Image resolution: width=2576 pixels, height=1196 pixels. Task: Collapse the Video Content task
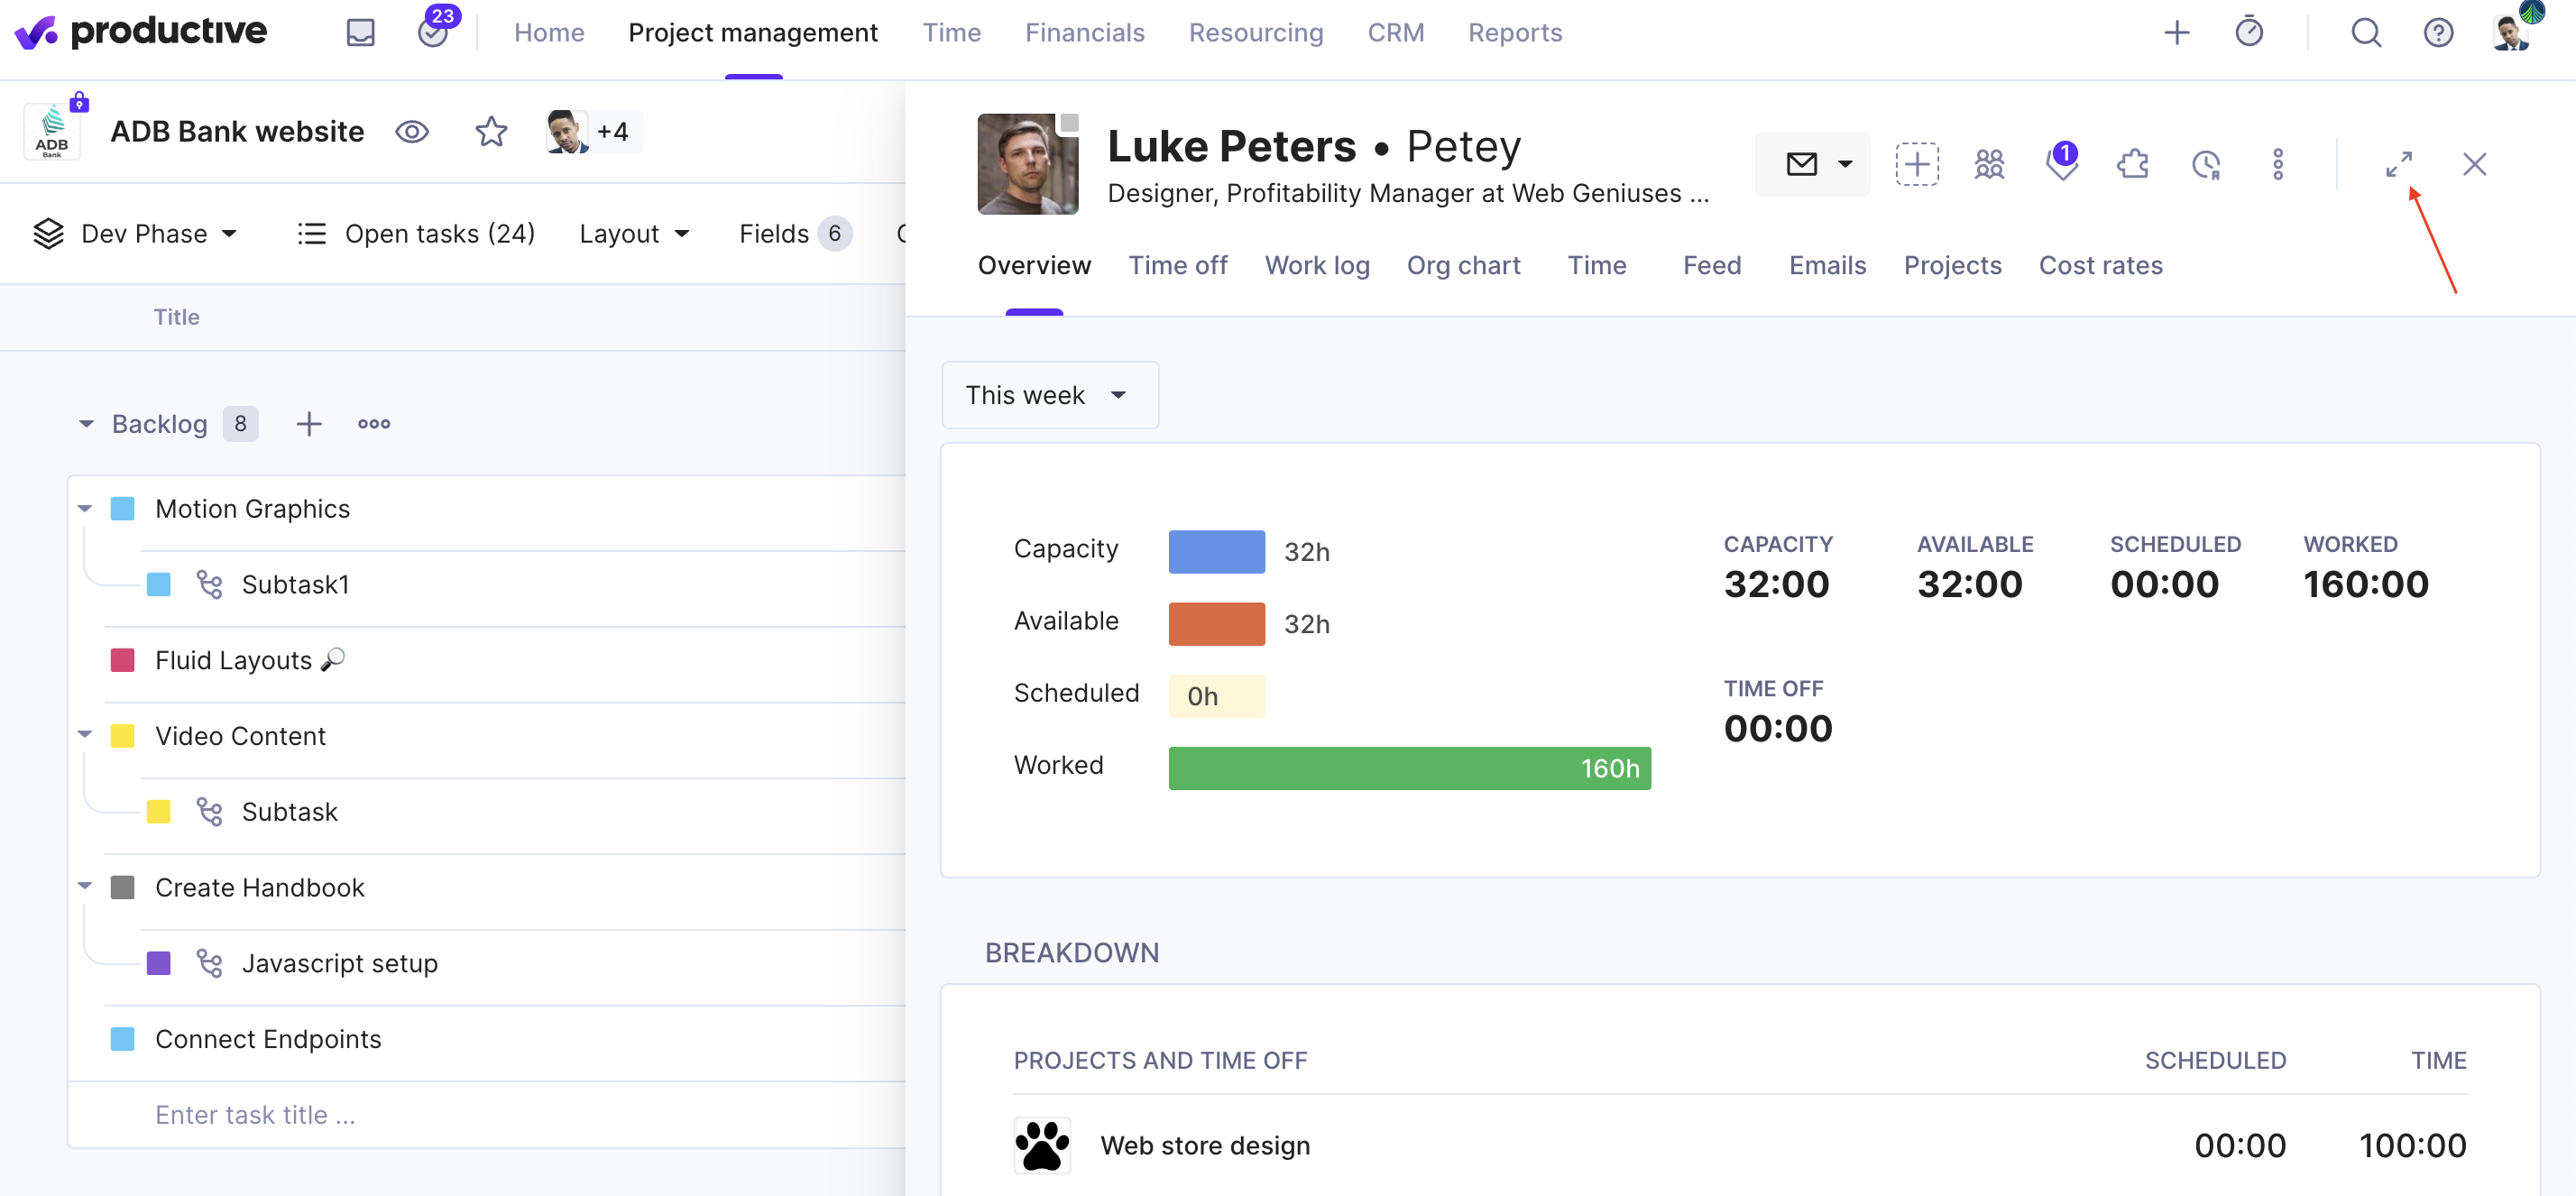point(85,735)
